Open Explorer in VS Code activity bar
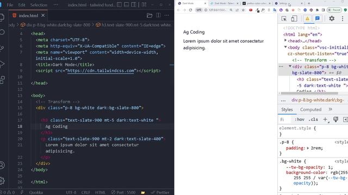 point(2,17)
